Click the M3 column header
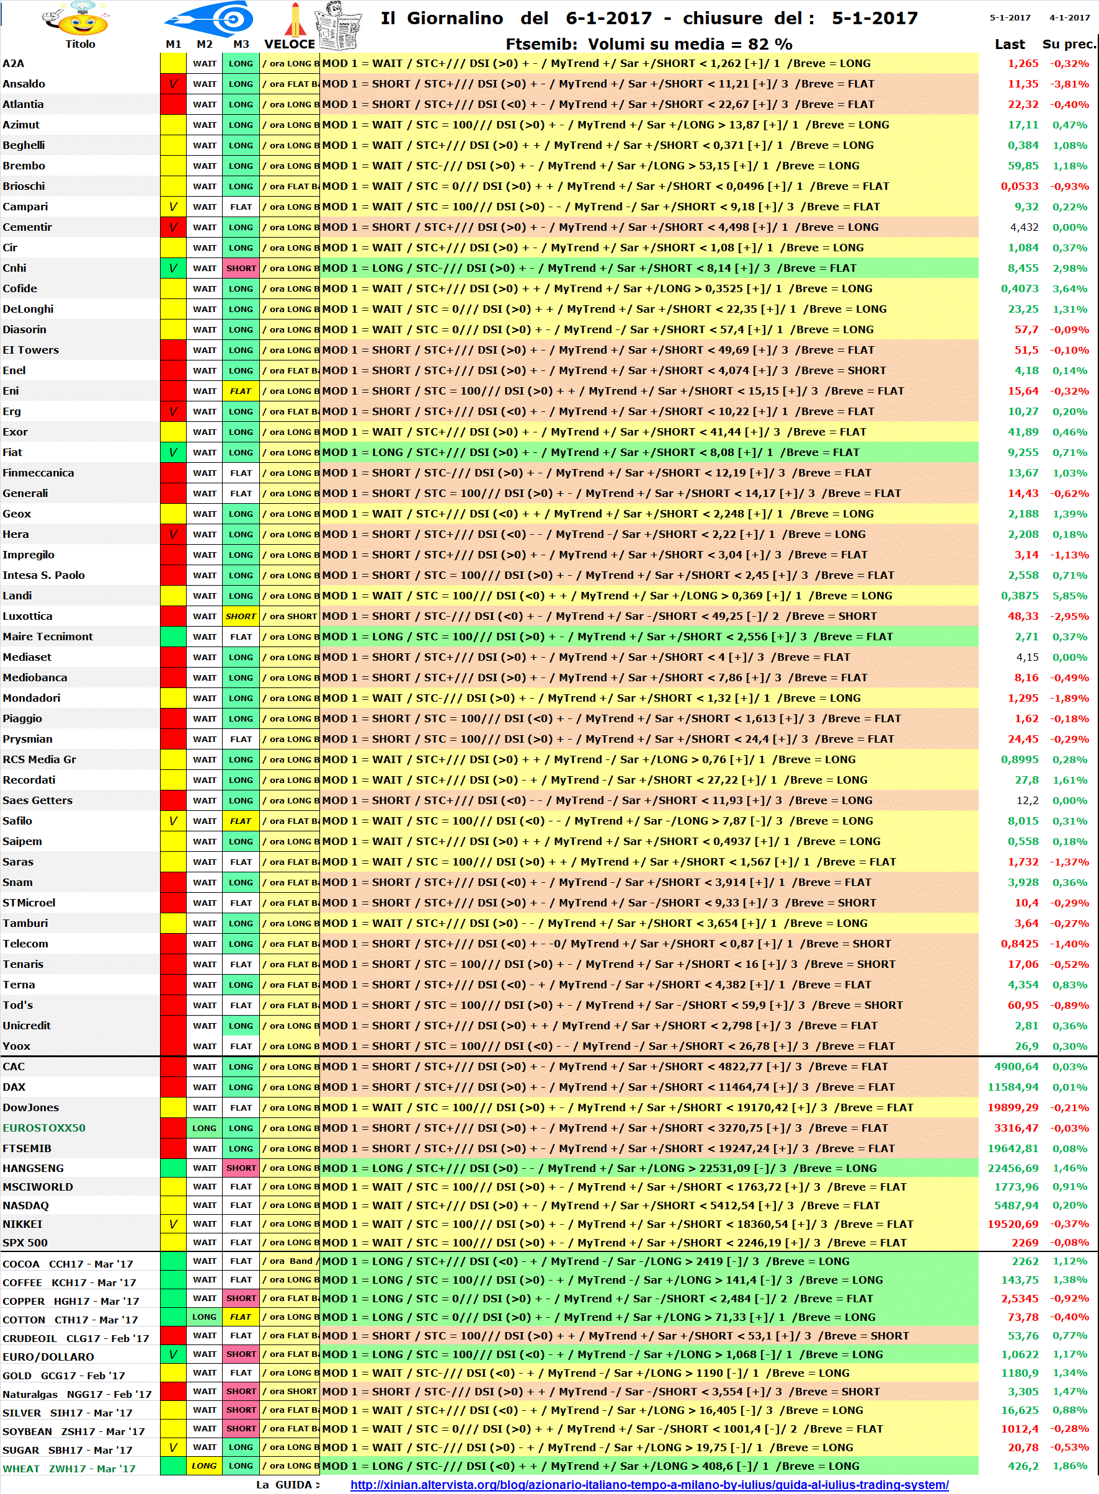 click(241, 44)
